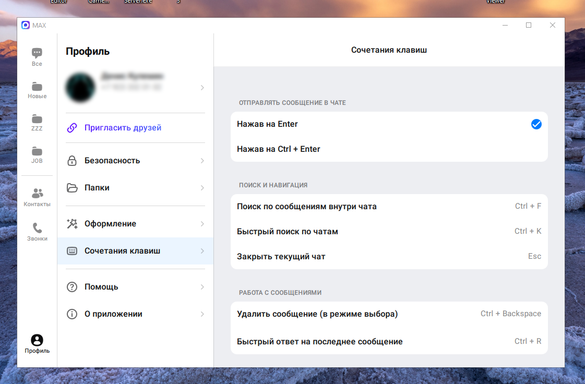Expand Оформление settings via its chevron

point(202,224)
